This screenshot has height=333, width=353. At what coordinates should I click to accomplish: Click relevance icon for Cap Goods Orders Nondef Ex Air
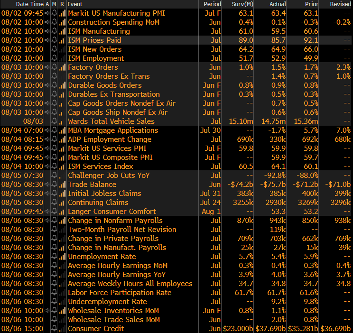(x=62, y=103)
